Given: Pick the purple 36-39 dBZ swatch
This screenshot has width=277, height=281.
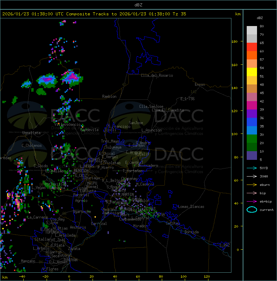Looking at the screenshot, I should [x=252, y=113].
